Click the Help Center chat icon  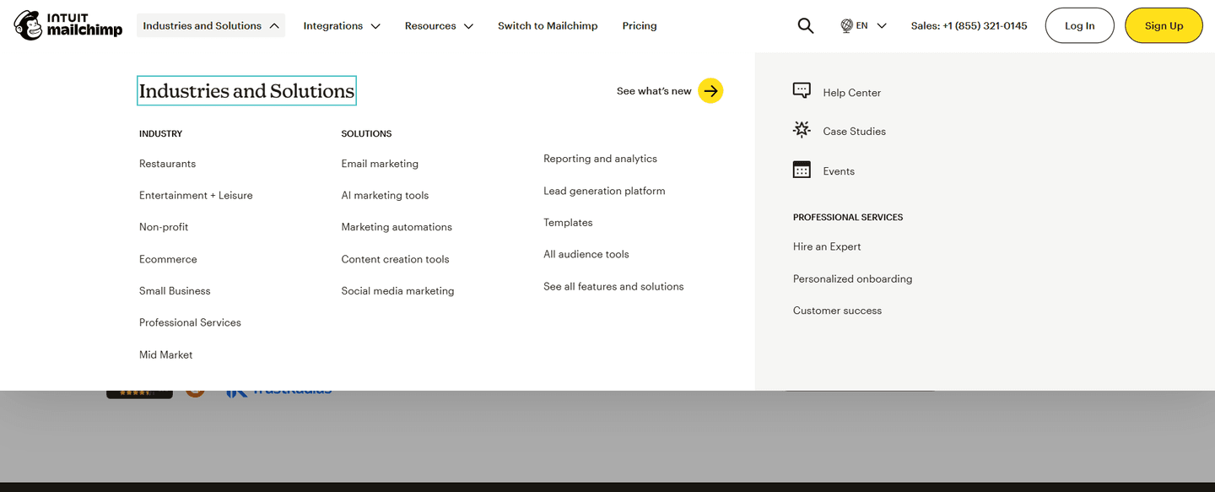click(802, 91)
